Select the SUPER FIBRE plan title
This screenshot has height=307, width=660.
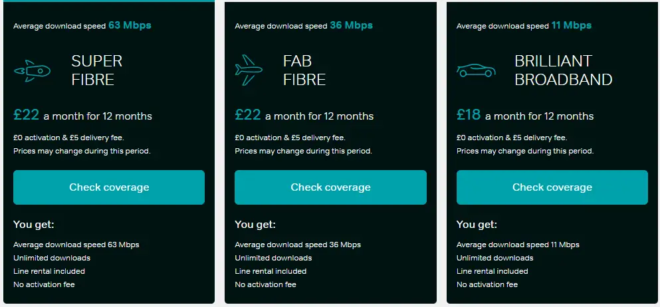(97, 70)
